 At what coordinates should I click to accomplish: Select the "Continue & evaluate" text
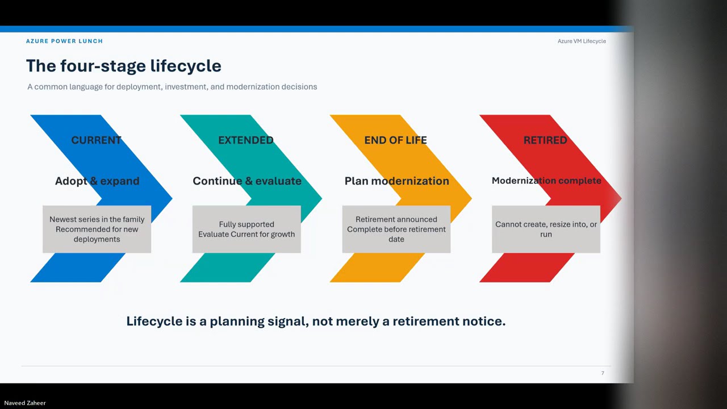[x=247, y=181]
